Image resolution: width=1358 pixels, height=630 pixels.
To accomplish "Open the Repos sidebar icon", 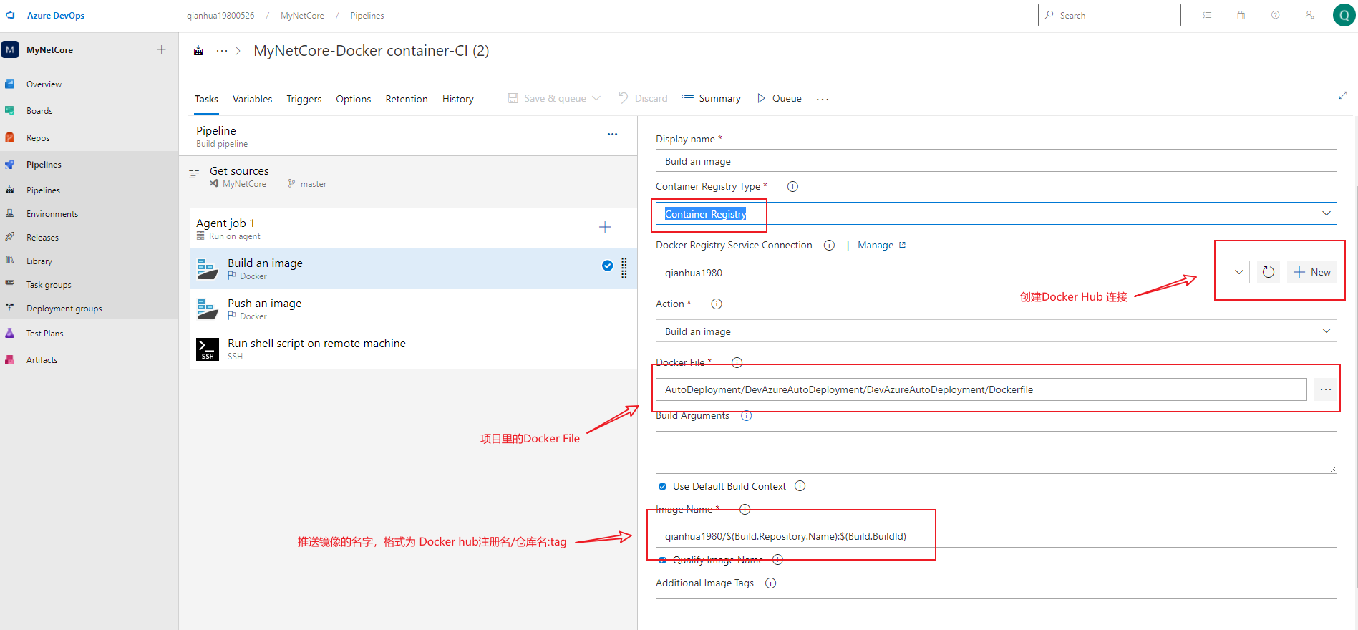I will 10,138.
